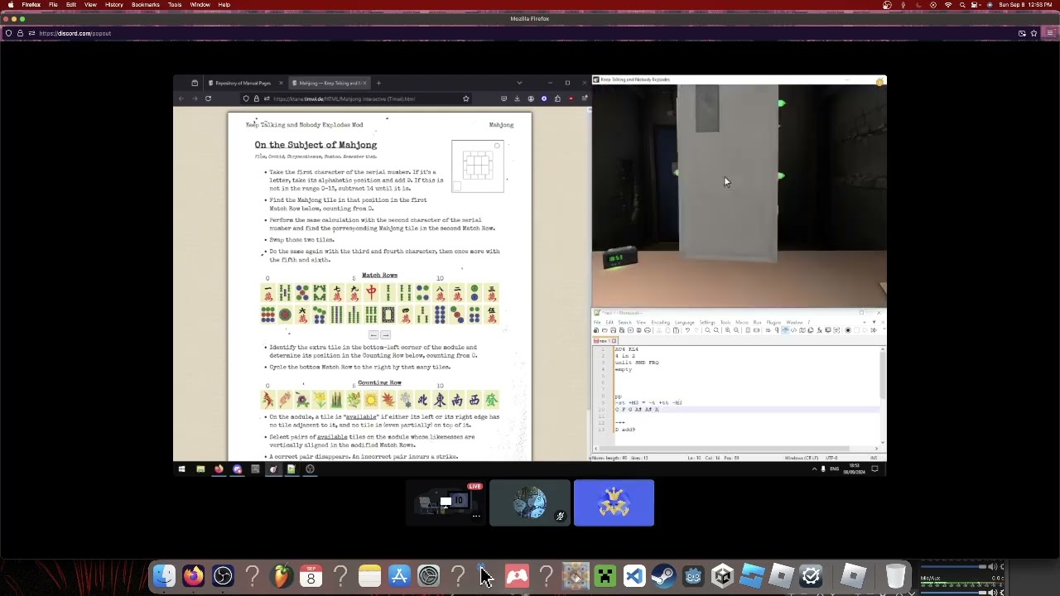Open the Trash in the Dock
This screenshot has height=596, width=1060.
pos(895,575)
